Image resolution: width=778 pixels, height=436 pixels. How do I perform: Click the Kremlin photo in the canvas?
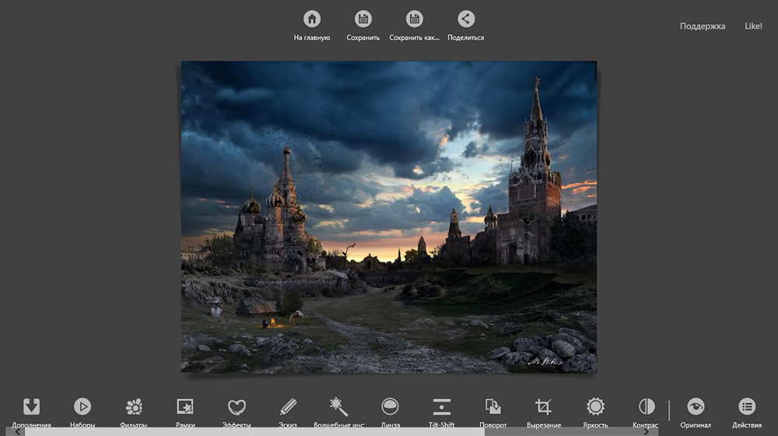click(x=389, y=217)
